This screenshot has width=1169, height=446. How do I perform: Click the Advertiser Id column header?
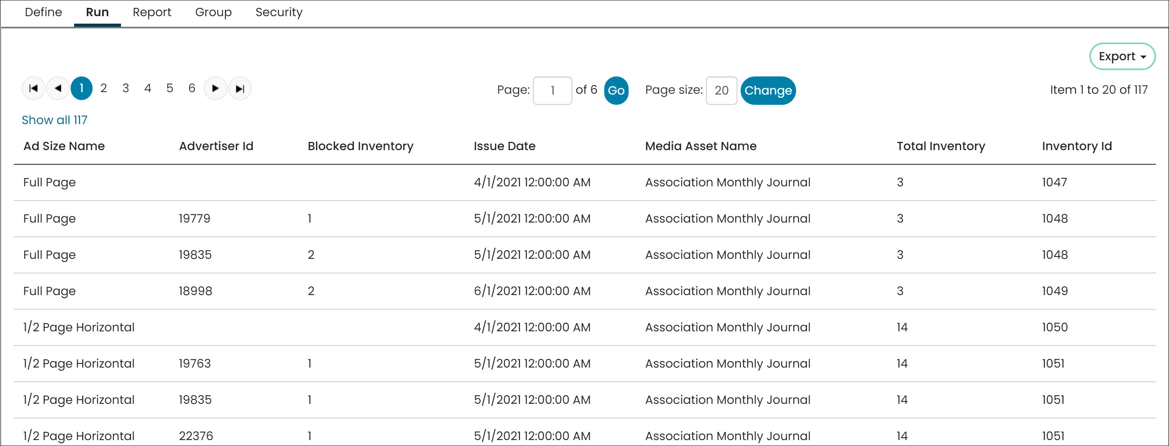coord(216,146)
